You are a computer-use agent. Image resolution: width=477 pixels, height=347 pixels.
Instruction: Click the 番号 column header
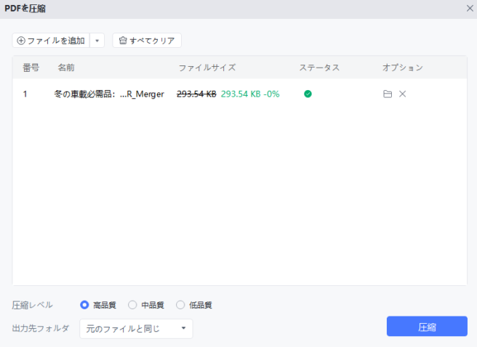point(31,68)
